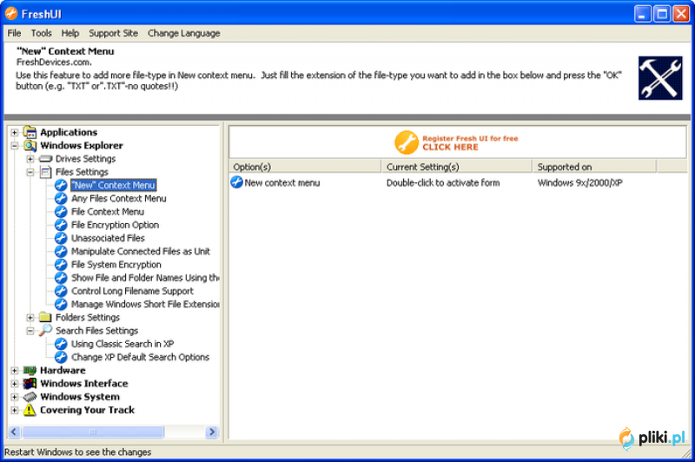
Task: Click the Covering Your Track warning icon
Action: [30, 410]
